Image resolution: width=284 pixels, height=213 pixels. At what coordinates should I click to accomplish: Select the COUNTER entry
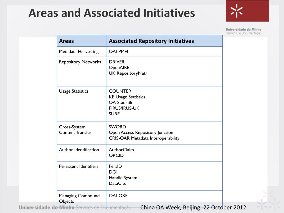click(x=120, y=91)
